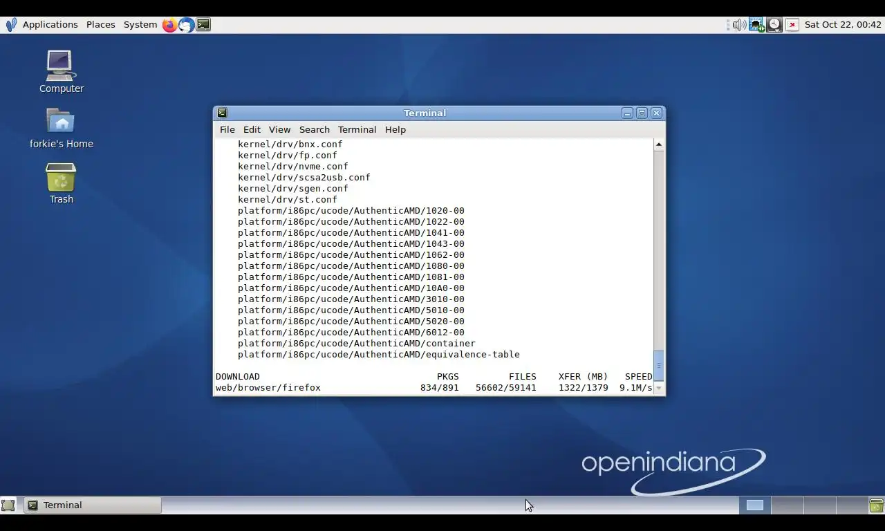This screenshot has width=885, height=531.
Task: Click the Terminal window menu icon in titlebar
Action: click(x=222, y=113)
